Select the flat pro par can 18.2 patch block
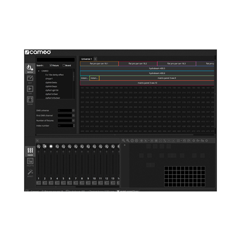 (138, 64)
